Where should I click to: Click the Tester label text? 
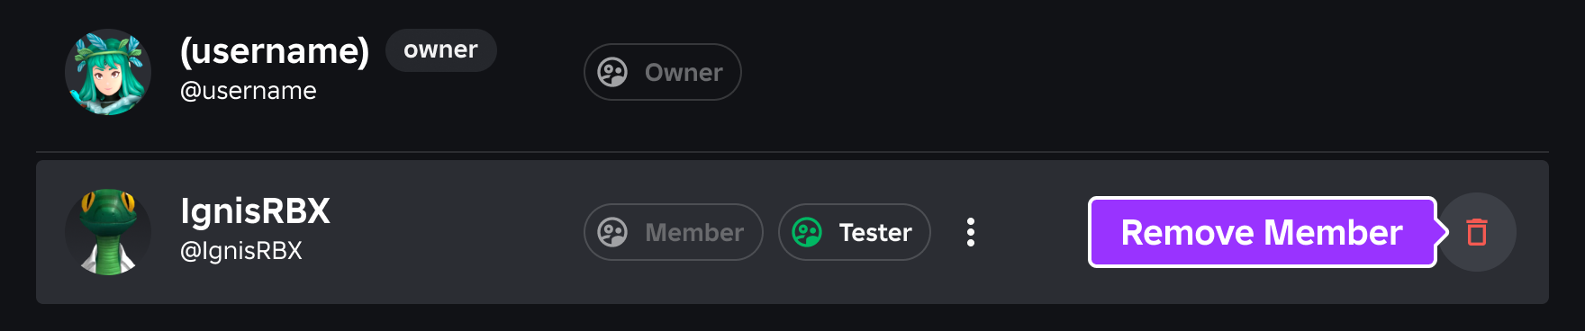(875, 233)
